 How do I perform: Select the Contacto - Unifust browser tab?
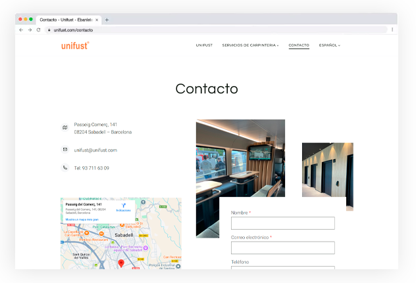point(68,20)
